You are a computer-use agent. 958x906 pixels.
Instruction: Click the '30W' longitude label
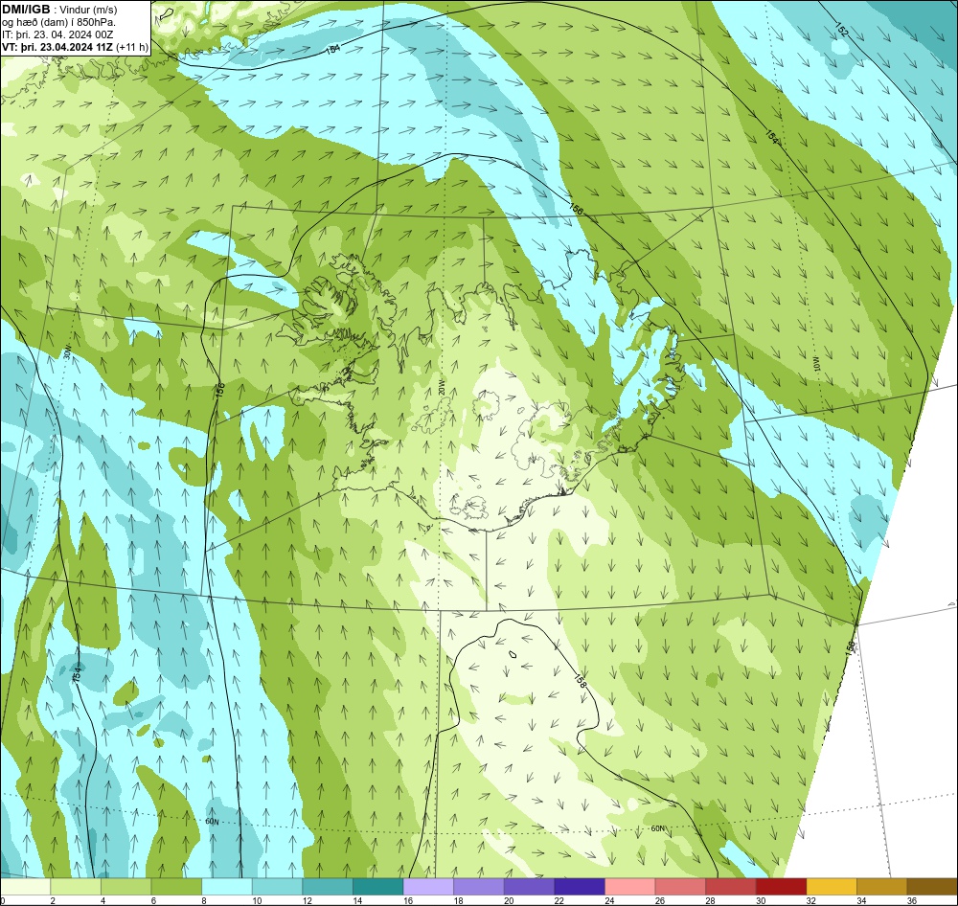pyautogui.click(x=67, y=353)
